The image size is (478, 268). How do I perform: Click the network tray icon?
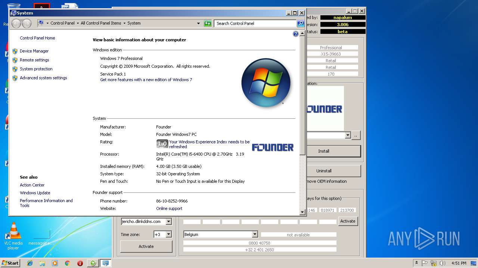pos(434,263)
